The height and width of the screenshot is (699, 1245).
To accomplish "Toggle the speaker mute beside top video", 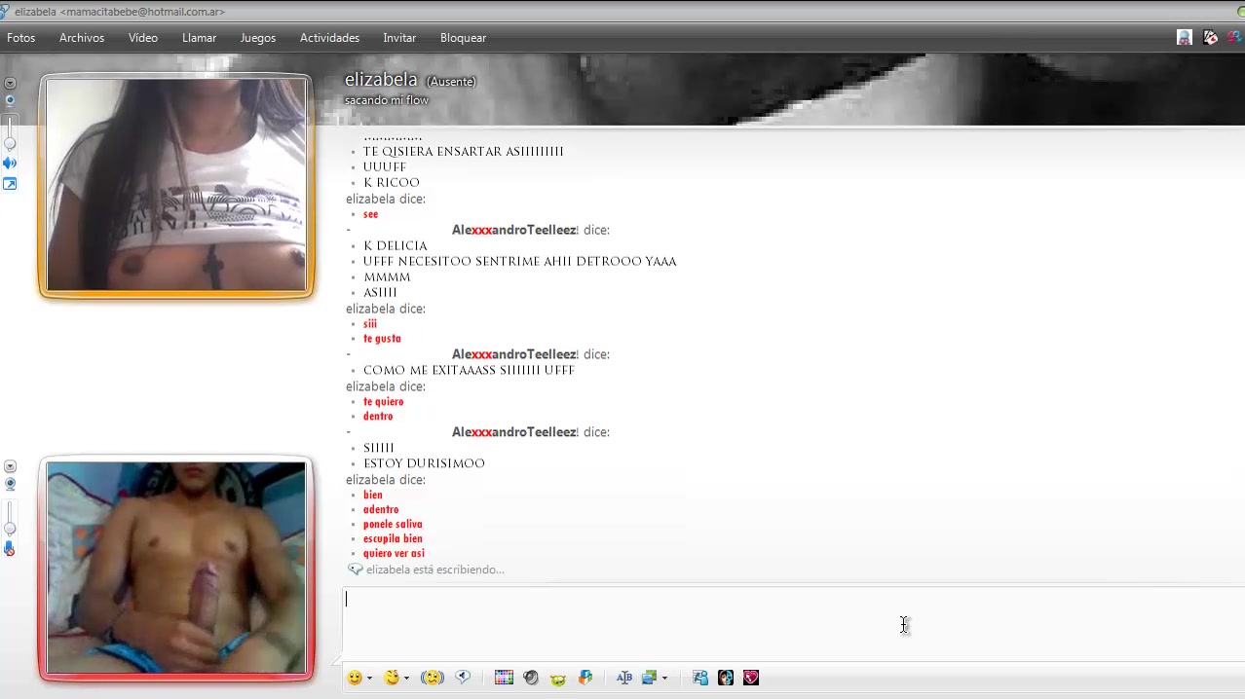I will click(10, 164).
